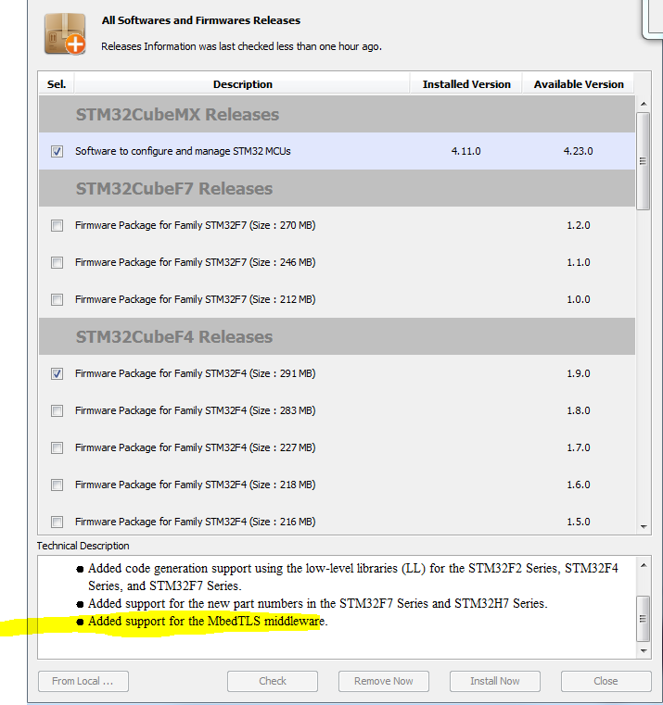Check the STM32F7 270 MB firmware checkbox
The image size is (663, 705).
click(x=57, y=225)
